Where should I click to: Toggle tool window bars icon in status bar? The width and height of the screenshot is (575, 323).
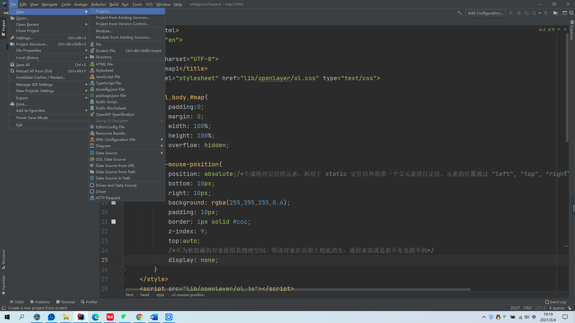pos(4,308)
